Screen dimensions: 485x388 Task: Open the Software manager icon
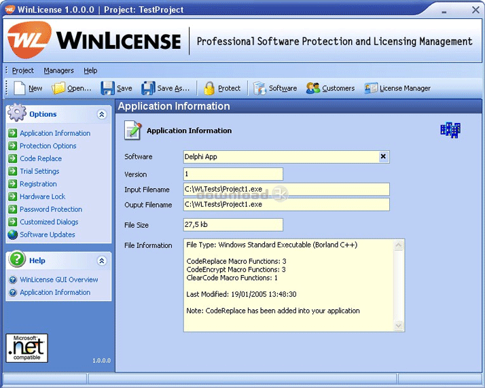pos(259,88)
